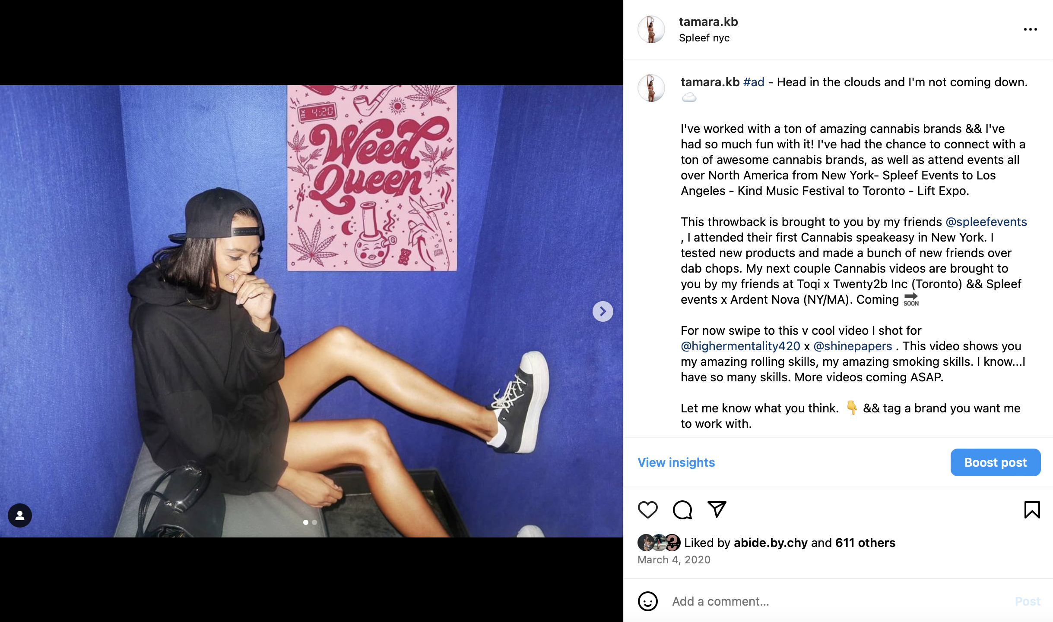This screenshot has height=622, width=1053.
Task: Open View insights link
Action: (x=676, y=462)
